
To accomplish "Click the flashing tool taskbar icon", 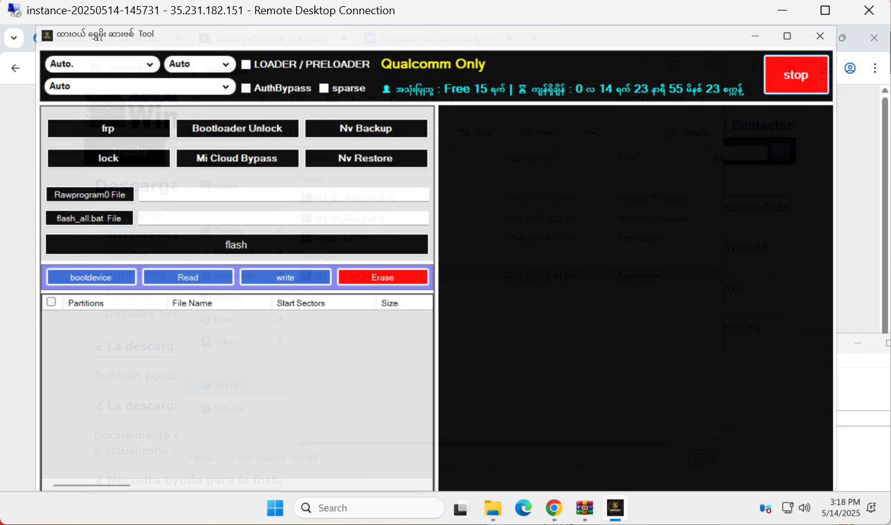I will tap(615, 508).
